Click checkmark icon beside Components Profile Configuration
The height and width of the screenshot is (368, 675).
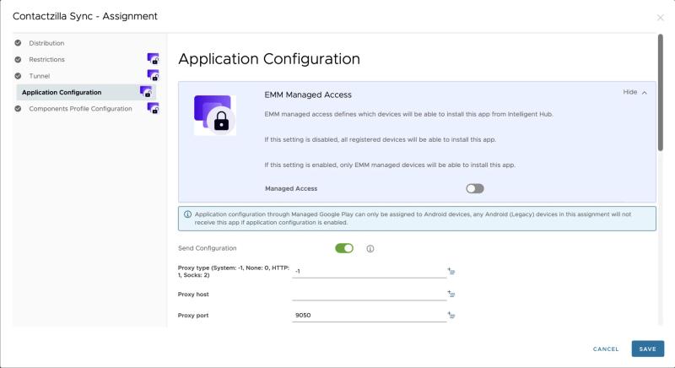pyautogui.click(x=18, y=109)
